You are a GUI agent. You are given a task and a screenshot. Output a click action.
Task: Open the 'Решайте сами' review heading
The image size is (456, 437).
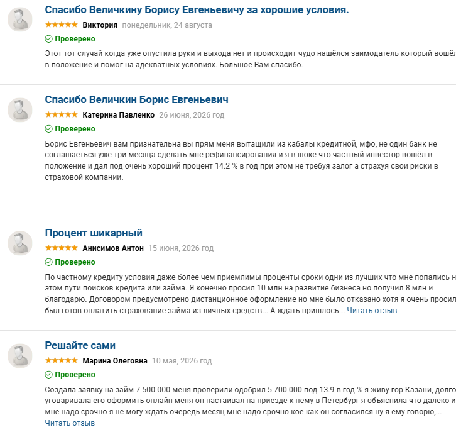[x=80, y=345]
